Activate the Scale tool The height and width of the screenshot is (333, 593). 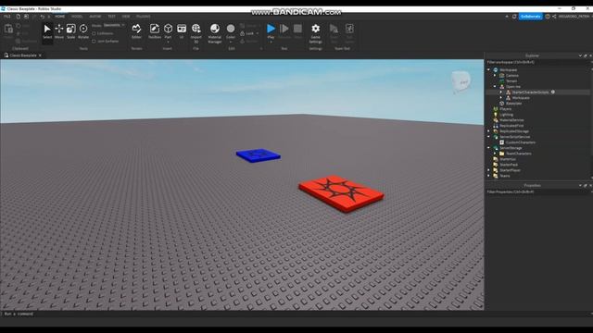pyautogui.click(x=70, y=31)
